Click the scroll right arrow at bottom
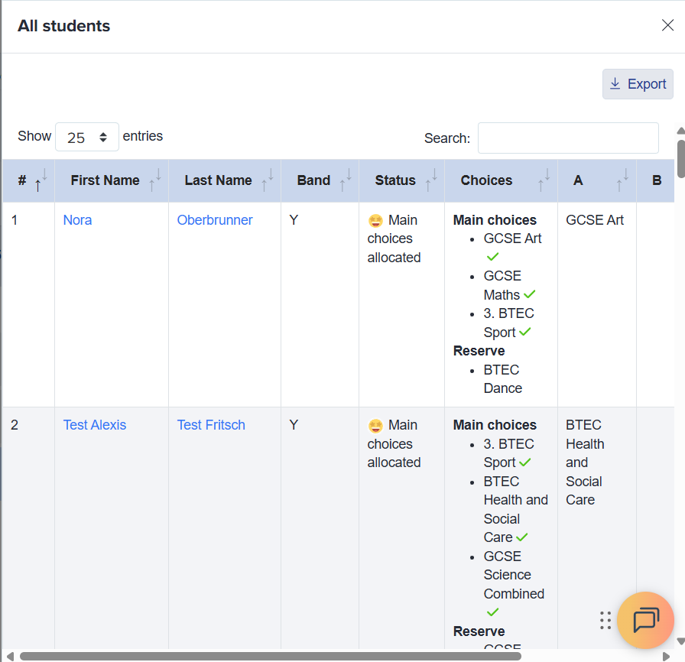 (666, 656)
